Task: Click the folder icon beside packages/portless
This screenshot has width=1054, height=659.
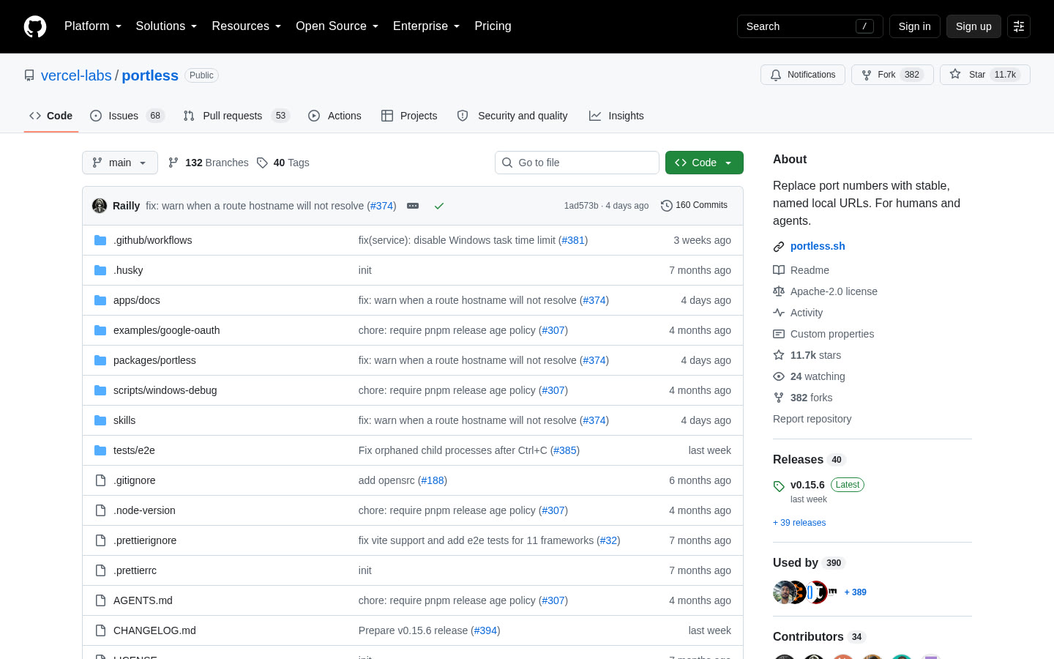Action: (x=100, y=360)
